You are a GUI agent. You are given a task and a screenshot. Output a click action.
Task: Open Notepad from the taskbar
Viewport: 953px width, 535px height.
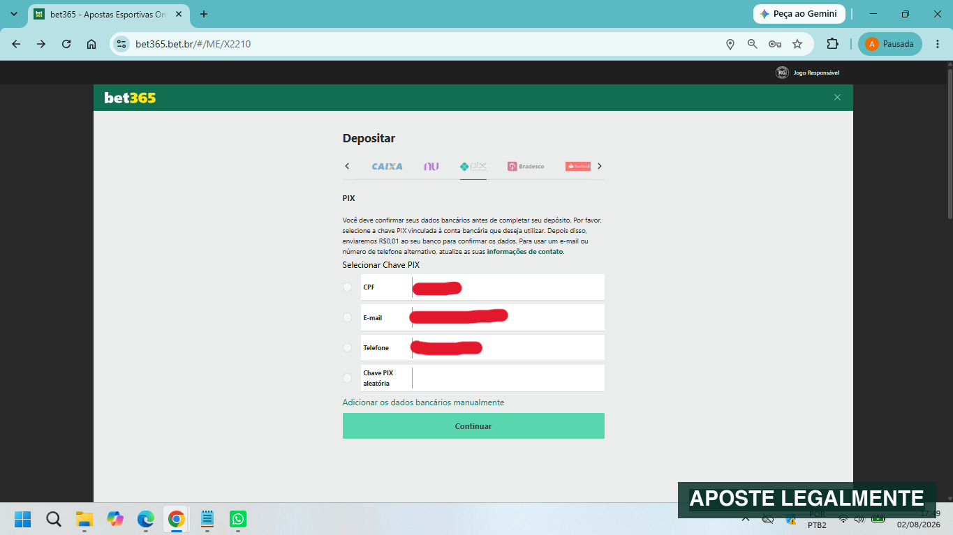(207, 519)
